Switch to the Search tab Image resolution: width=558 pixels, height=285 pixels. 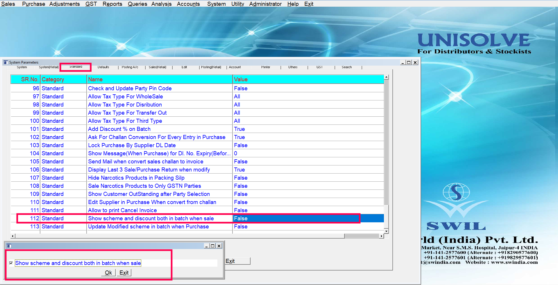pos(347,67)
